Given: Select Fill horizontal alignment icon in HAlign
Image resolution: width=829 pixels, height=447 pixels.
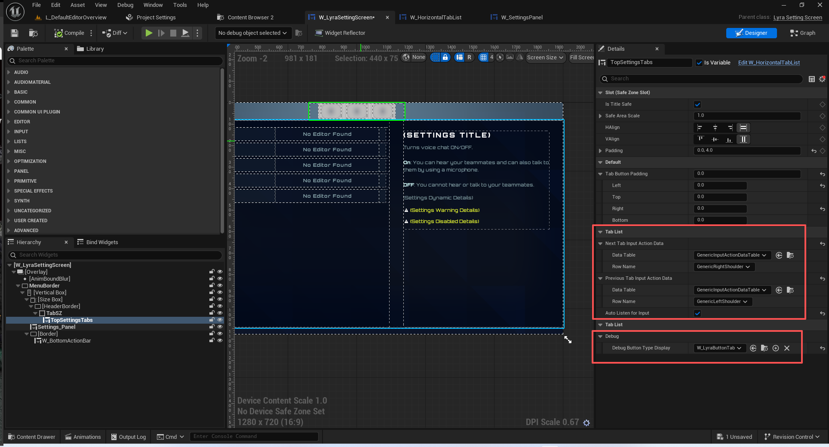Looking at the screenshot, I should pos(743,128).
